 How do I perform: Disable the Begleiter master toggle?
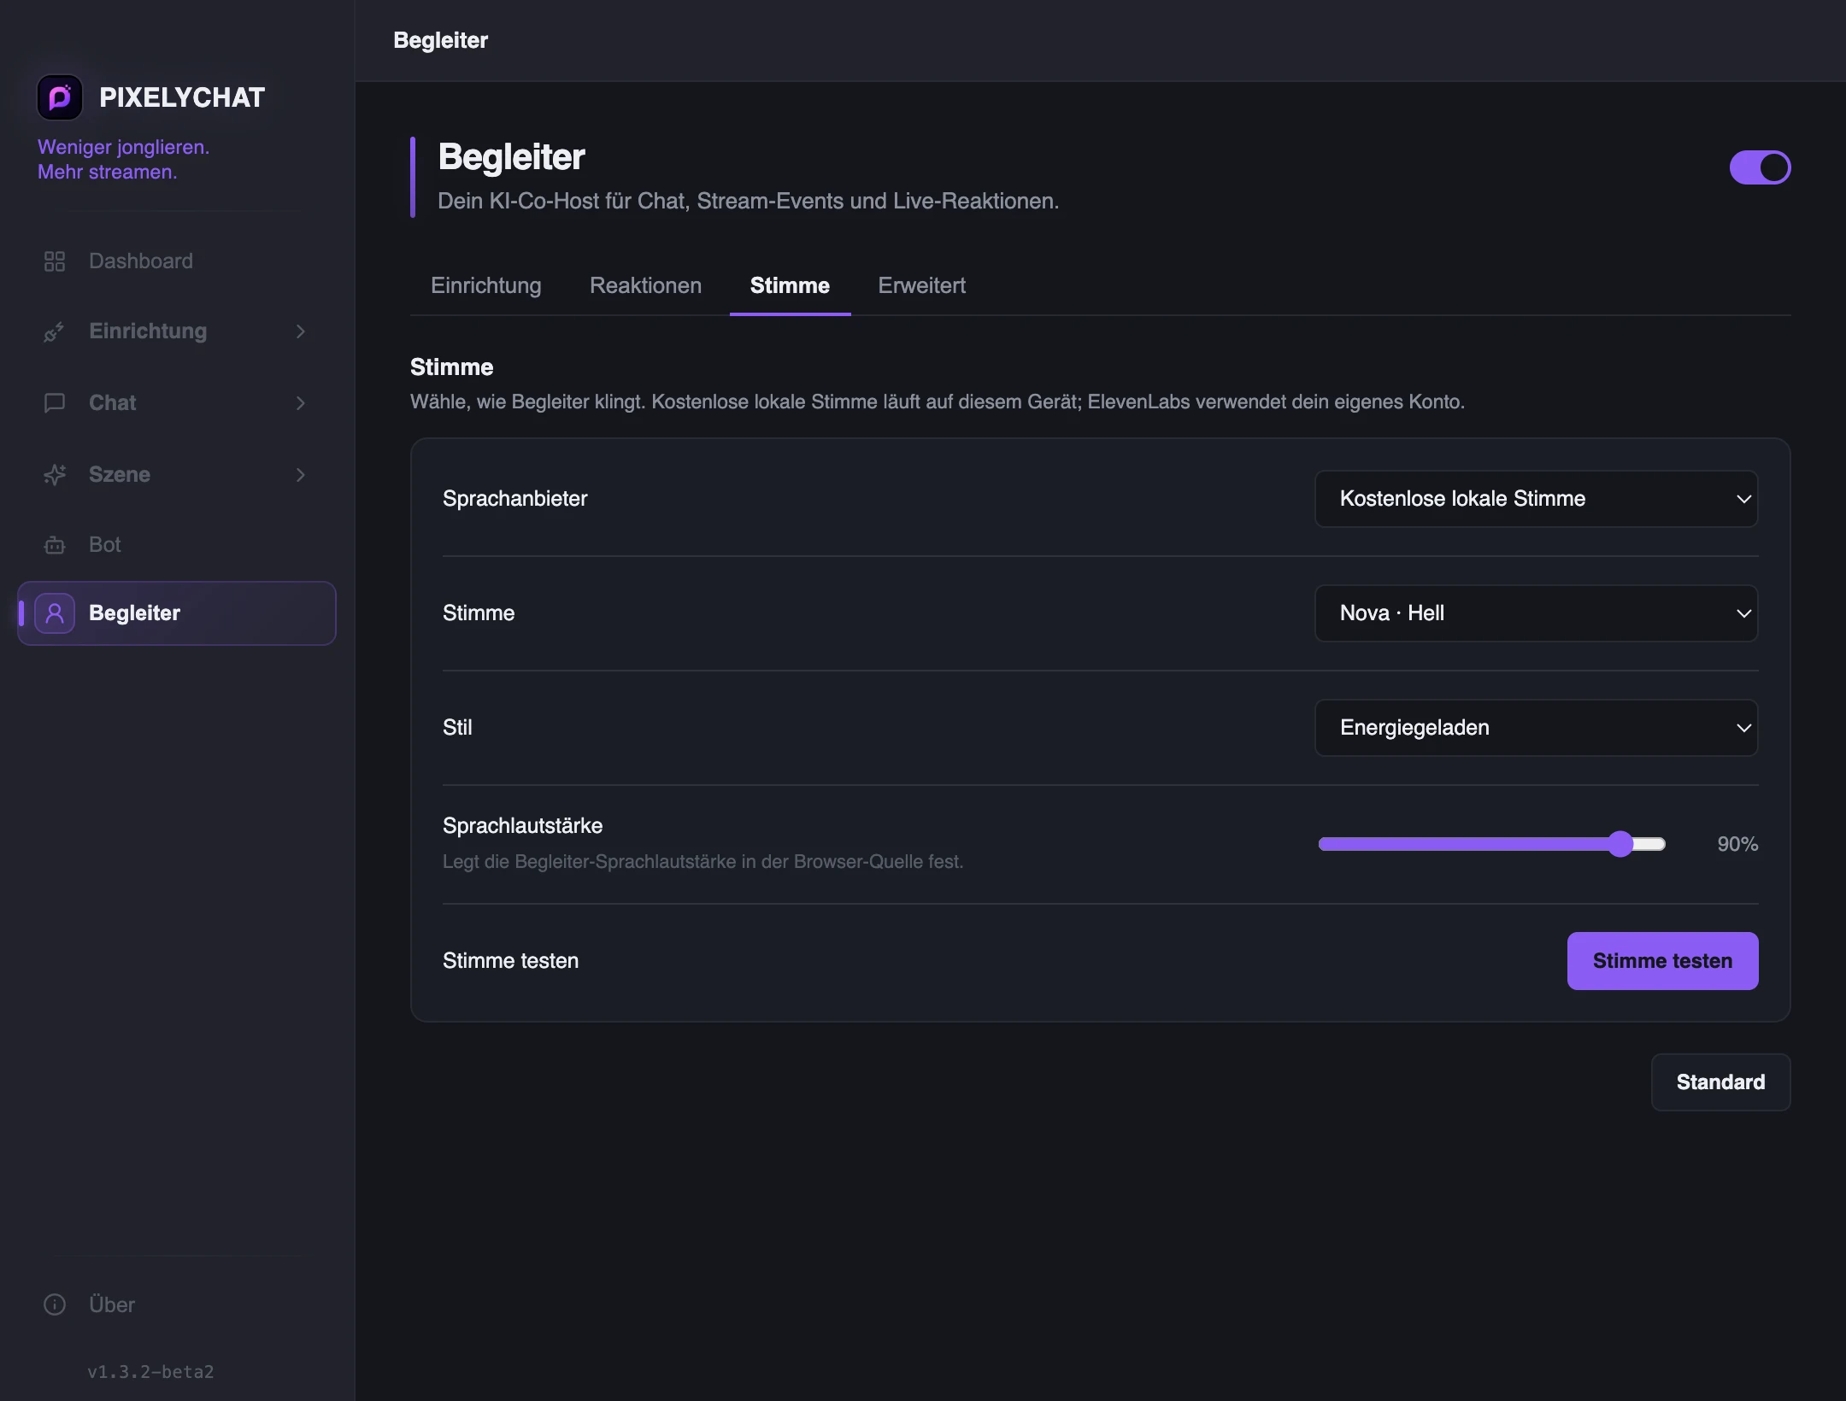point(1760,167)
